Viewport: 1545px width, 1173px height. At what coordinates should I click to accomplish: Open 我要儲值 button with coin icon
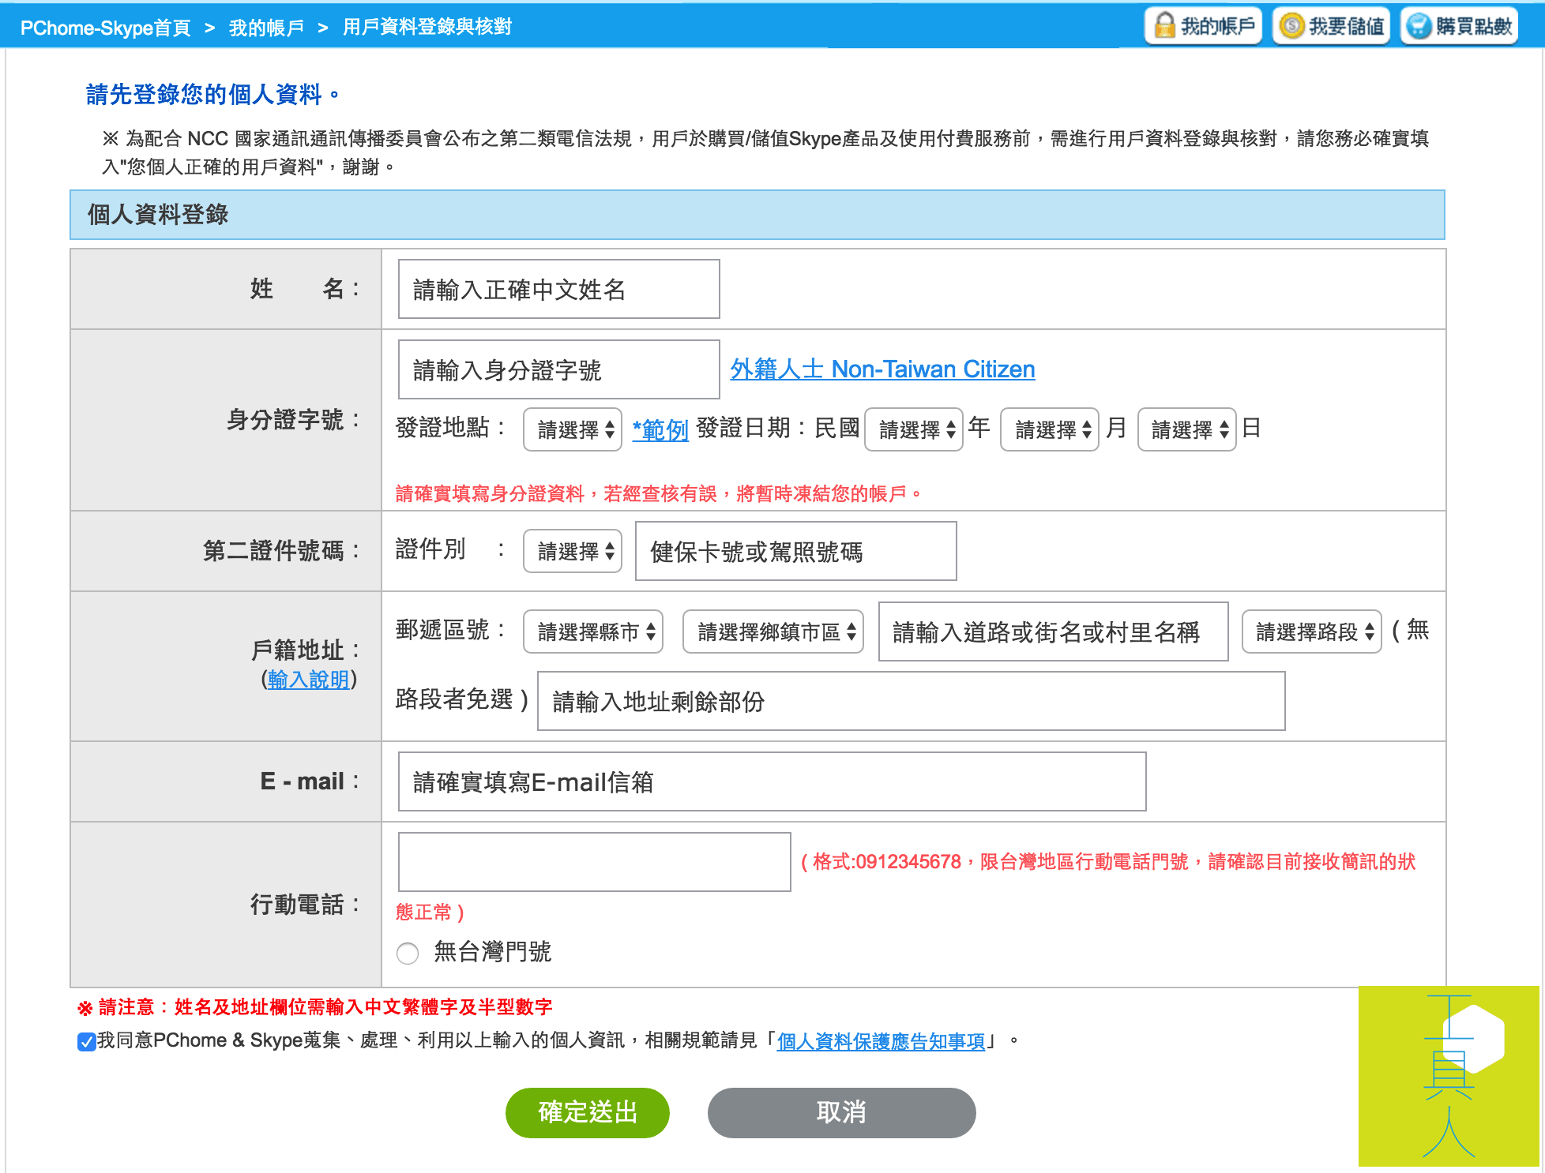(x=1331, y=26)
